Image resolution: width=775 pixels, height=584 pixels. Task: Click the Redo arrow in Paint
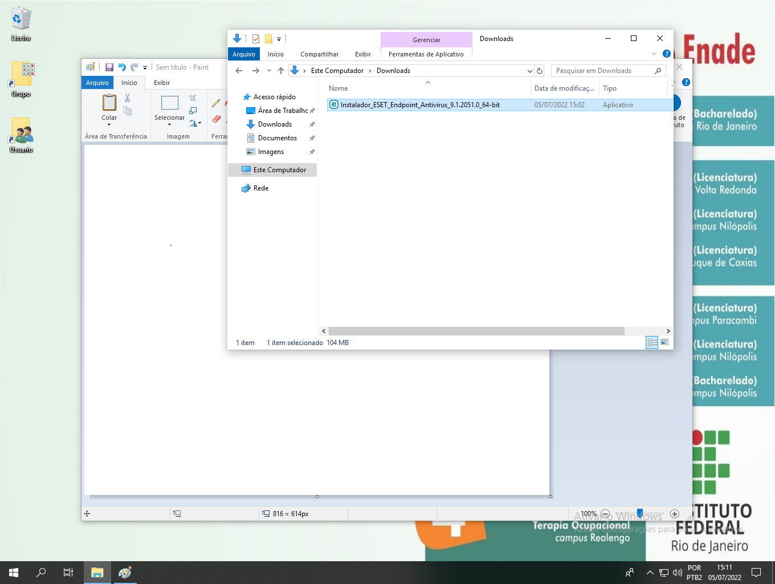(134, 67)
